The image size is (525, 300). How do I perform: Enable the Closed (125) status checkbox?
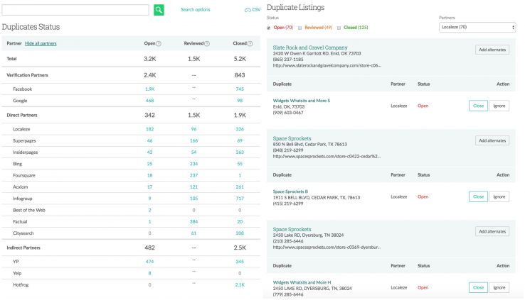[x=340, y=28]
